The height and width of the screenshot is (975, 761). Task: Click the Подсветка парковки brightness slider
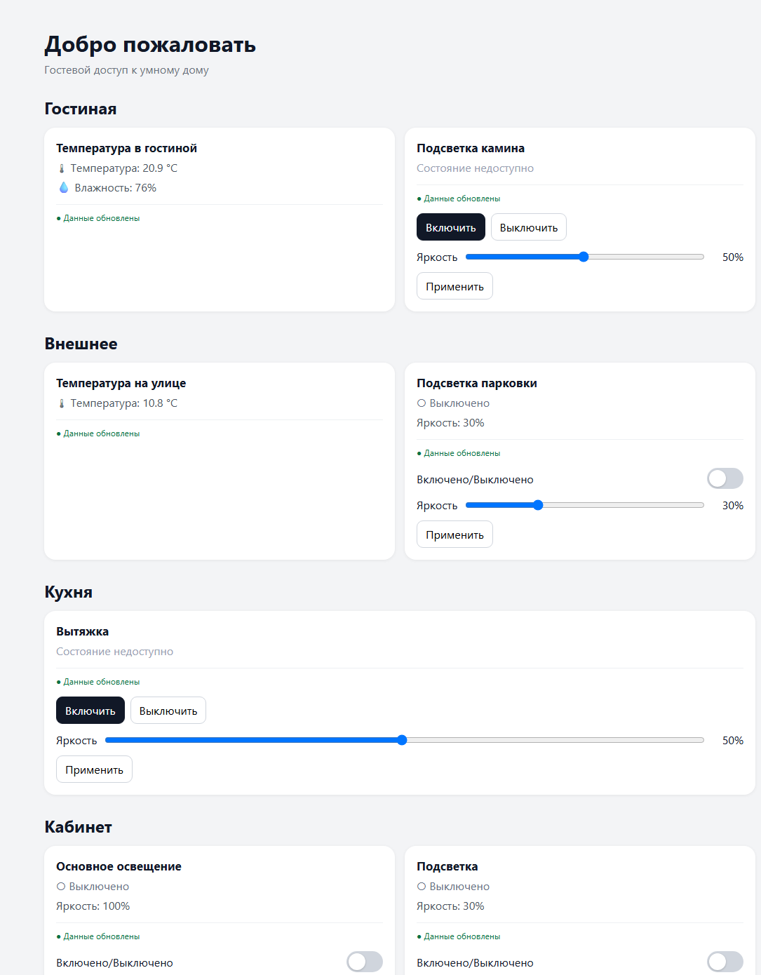click(x=585, y=505)
